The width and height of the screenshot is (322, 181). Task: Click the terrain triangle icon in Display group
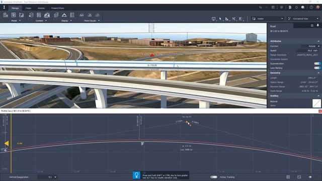[64, 15]
